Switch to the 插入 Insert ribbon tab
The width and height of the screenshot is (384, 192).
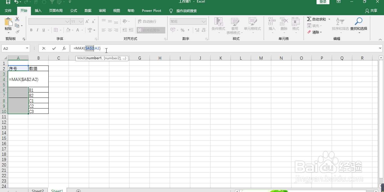click(38, 11)
